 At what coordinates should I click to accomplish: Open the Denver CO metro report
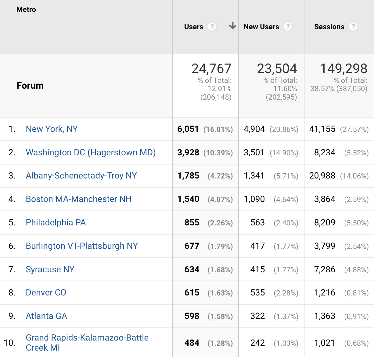pos(46,292)
